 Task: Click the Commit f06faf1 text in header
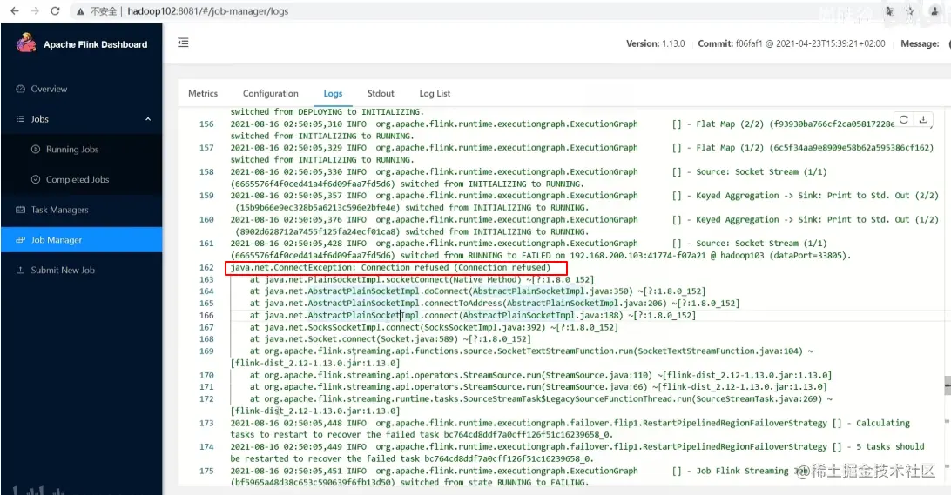point(792,43)
